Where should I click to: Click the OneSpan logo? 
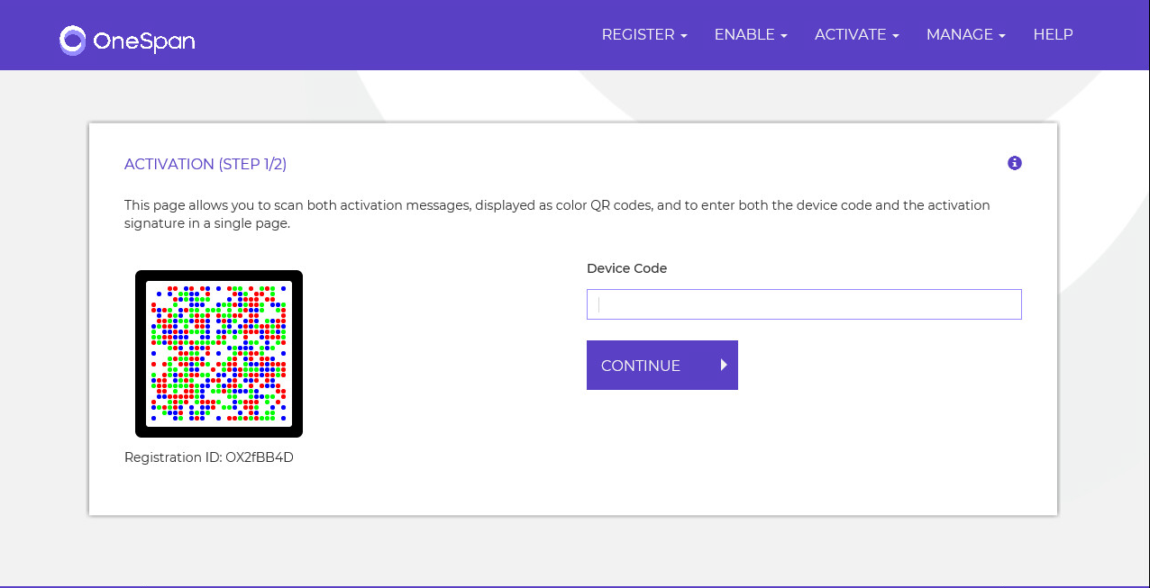127,40
